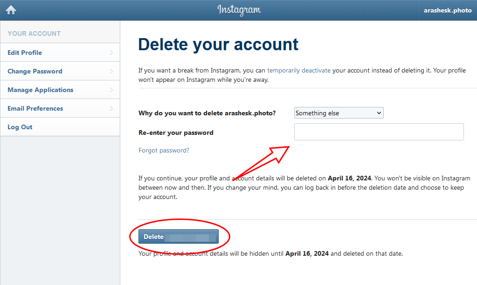Click the chevron arrow beside Edit Profile
Screen dimensions: 477x285
pyautogui.click(x=111, y=53)
